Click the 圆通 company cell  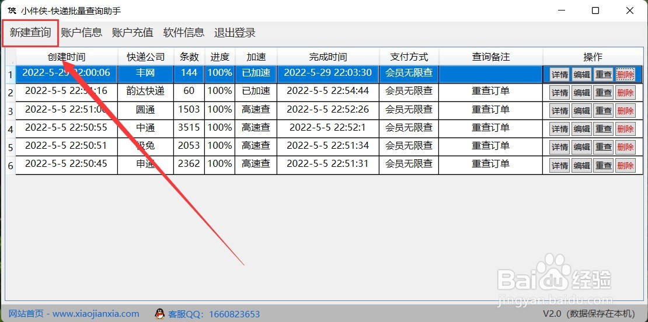(x=145, y=110)
